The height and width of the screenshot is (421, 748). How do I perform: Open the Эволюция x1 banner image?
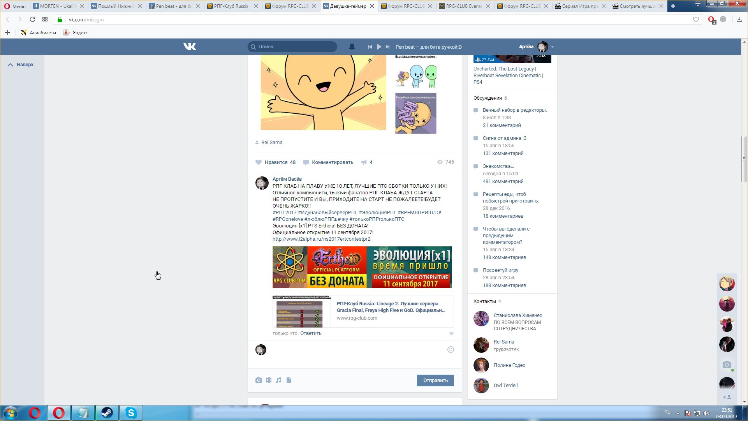(x=362, y=267)
